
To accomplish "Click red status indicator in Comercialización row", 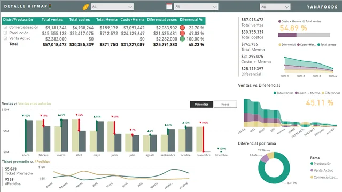I will (x=182, y=28).
